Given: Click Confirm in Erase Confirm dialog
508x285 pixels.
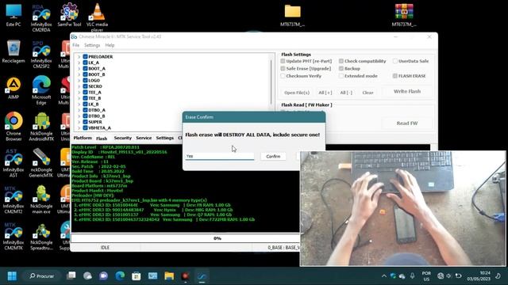Looking at the screenshot, I should pos(273,157).
